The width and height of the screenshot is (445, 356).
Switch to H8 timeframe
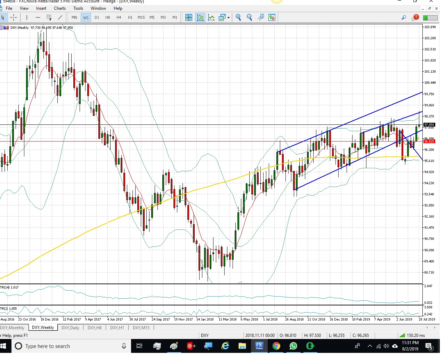[x=108, y=17]
